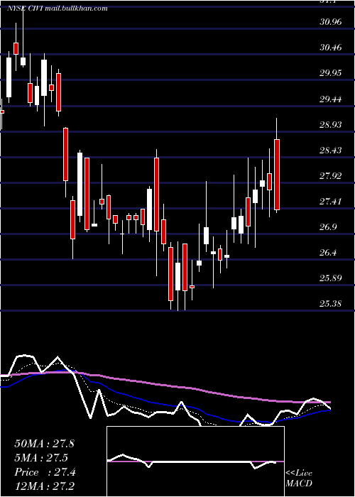Click the MACD inset chart panel

195,461
